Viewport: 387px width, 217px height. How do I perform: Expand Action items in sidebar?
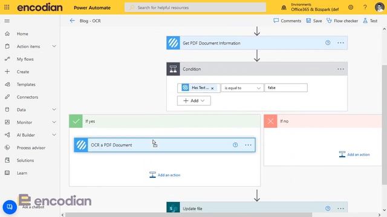click(x=54, y=46)
